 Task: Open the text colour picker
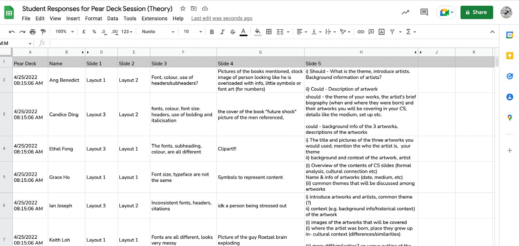[243, 32]
